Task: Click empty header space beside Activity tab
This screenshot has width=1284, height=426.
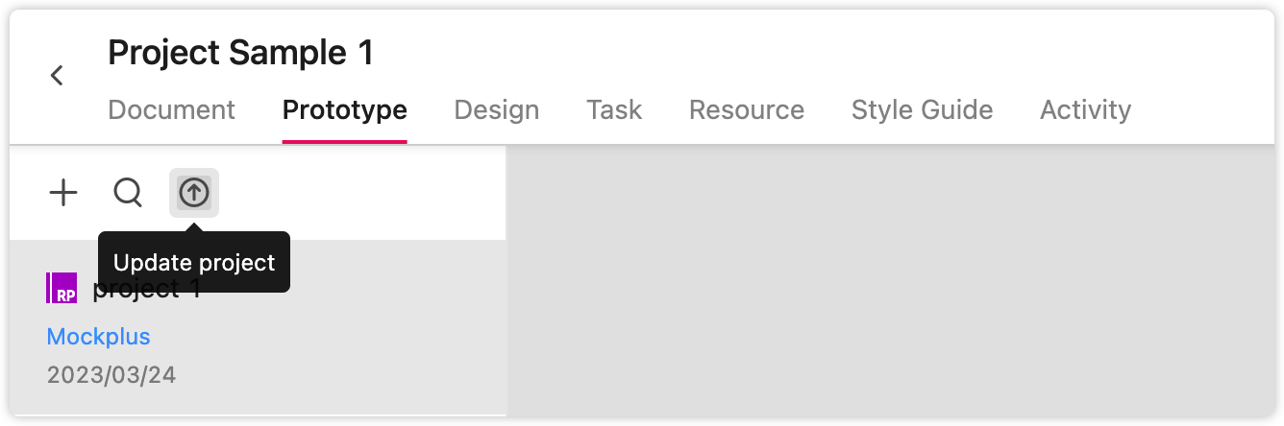Action: [1201, 109]
